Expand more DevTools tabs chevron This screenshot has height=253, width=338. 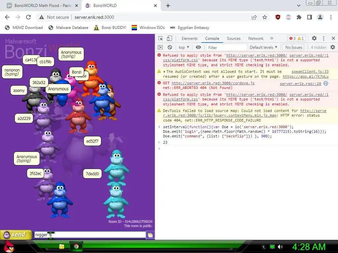pos(272,38)
